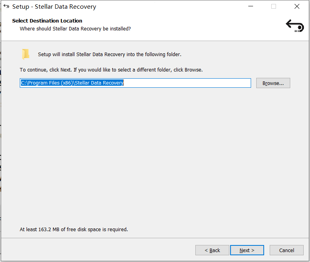This screenshot has height=262, width=310.
Task: Go to next step with Next button
Action: (x=247, y=250)
